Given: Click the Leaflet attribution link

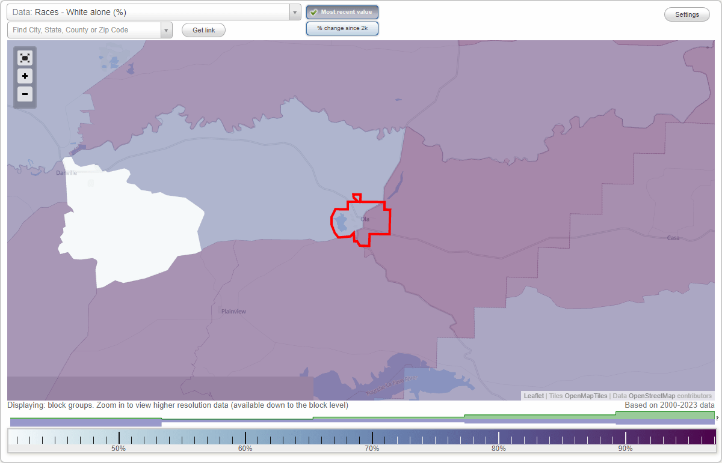Looking at the screenshot, I should point(533,396).
